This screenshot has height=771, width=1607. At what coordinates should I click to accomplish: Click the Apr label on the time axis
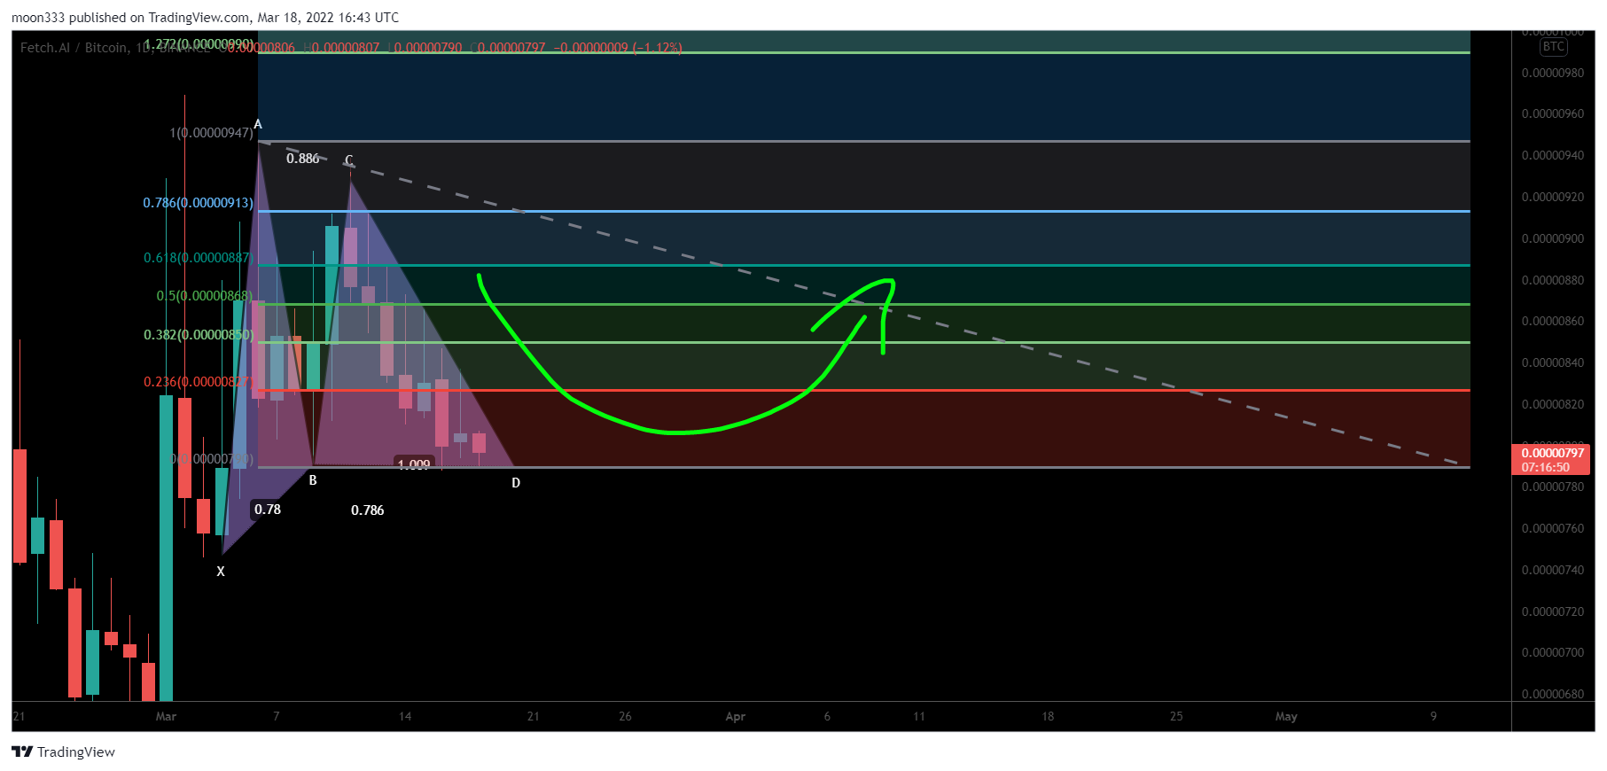736,716
